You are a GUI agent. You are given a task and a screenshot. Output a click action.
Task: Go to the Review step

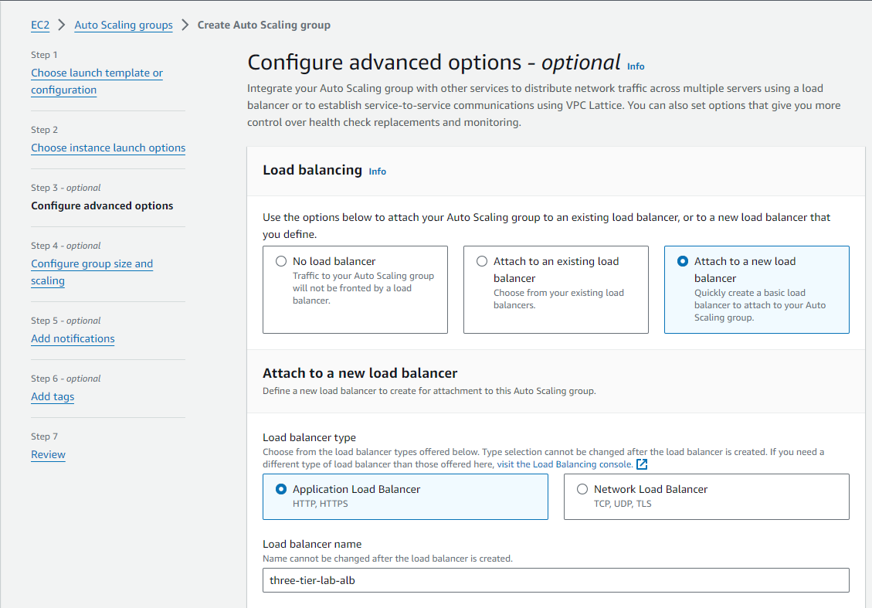(x=48, y=454)
